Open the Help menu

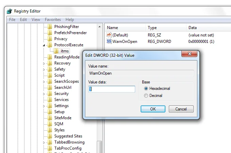point(70,20)
